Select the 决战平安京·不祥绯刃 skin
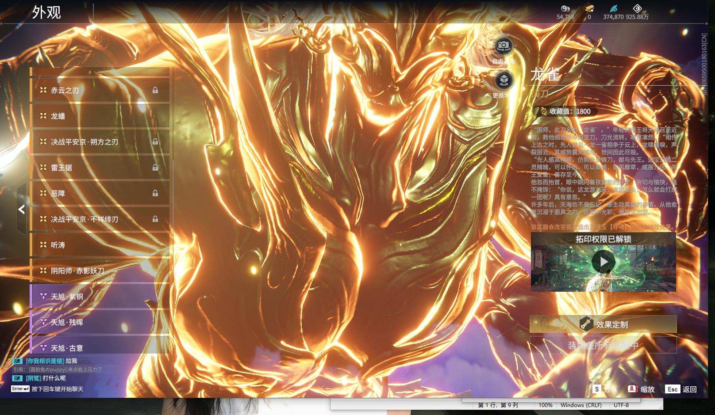Viewport: 715px width, 415px height. pyautogui.click(x=100, y=219)
